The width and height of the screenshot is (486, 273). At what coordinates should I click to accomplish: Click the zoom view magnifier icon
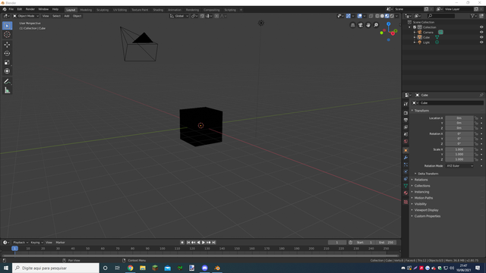pyautogui.click(x=376, y=25)
